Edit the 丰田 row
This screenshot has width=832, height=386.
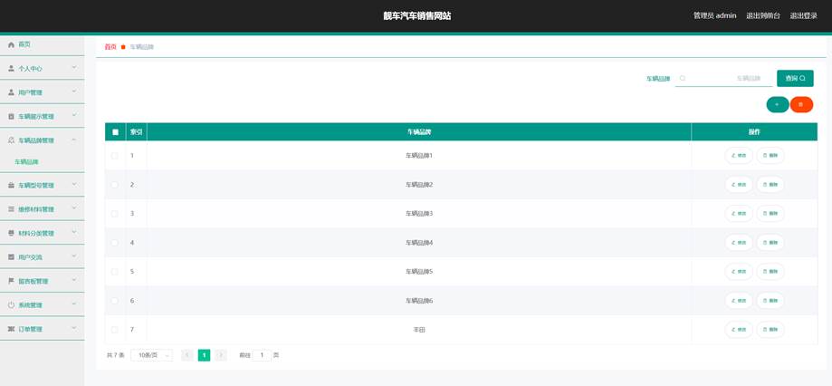click(x=739, y=330)
